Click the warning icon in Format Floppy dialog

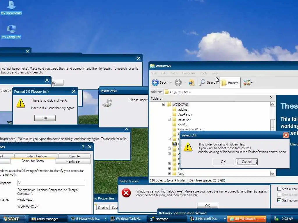click(21, 103)
